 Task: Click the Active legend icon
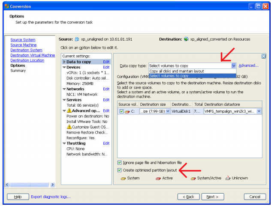pos(158,178)
